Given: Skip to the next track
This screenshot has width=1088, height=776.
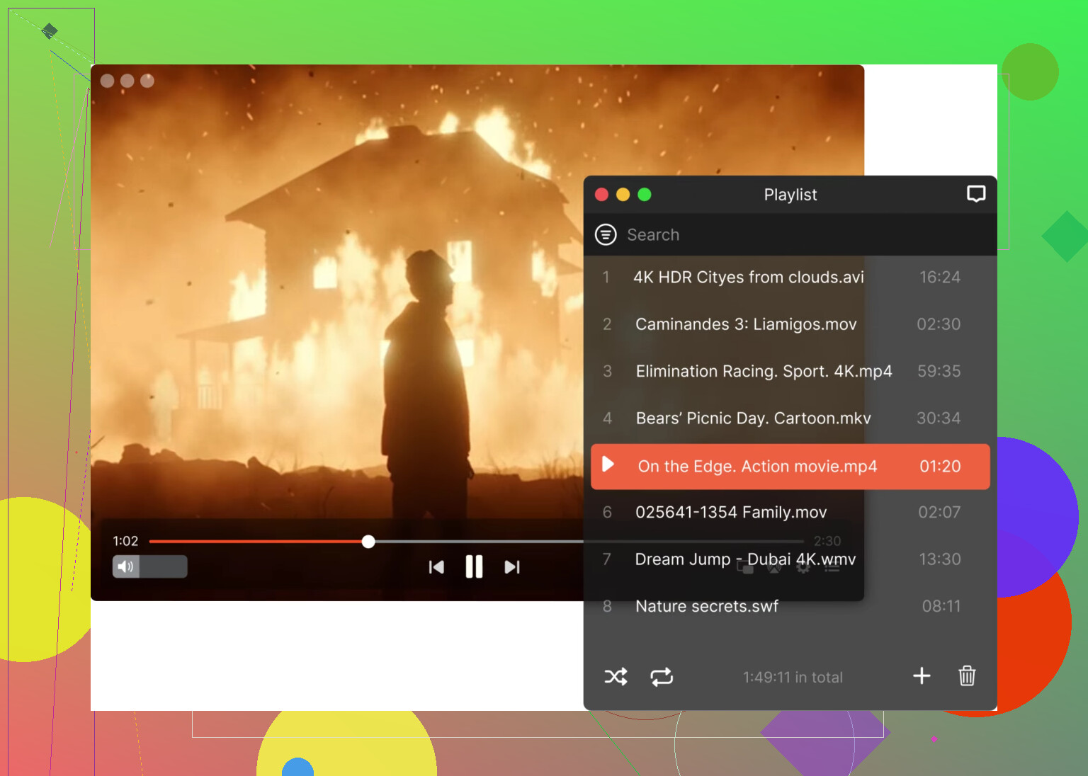Looking at the screenshot, I should click(x=512, y=567).
